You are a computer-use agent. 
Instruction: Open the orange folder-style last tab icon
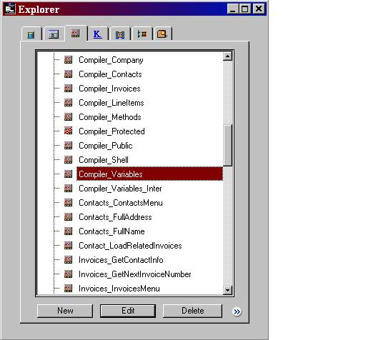162,34
